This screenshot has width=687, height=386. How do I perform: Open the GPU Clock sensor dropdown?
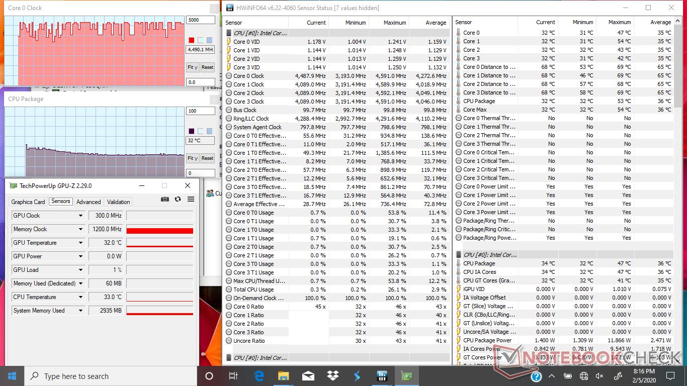coord(80,216)
